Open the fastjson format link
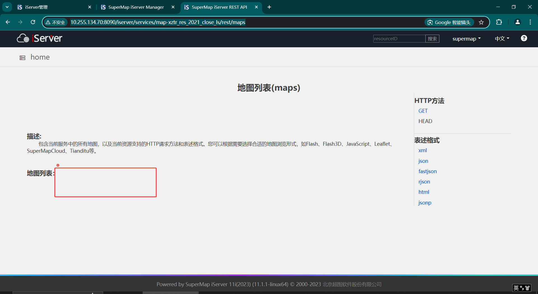 point(427,171)
